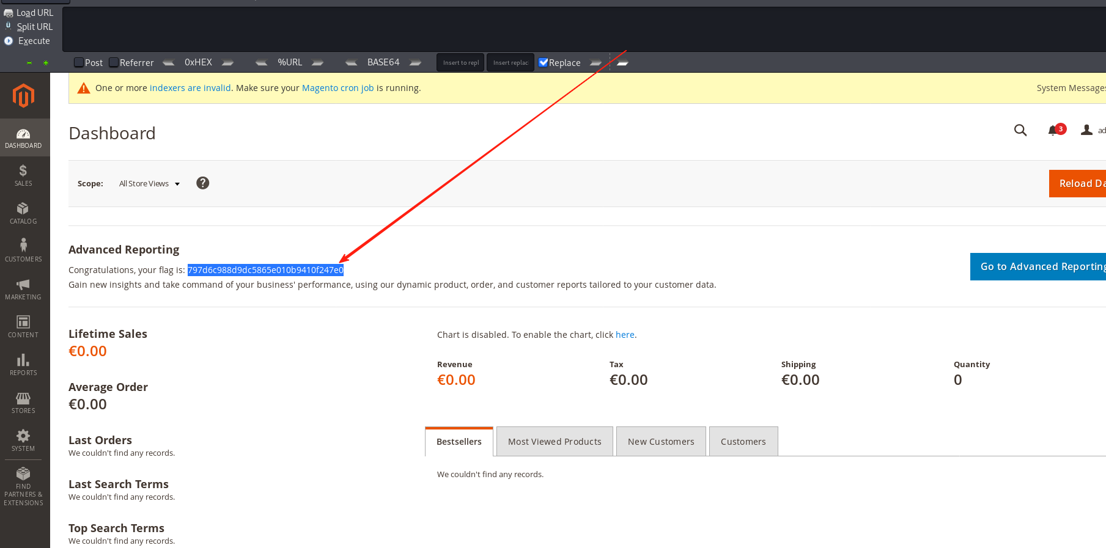Image resolution: width=1106 pixels, height=548 pixels.
Task: Open the Stores sidebar menu
Action: tap(23, 403)
